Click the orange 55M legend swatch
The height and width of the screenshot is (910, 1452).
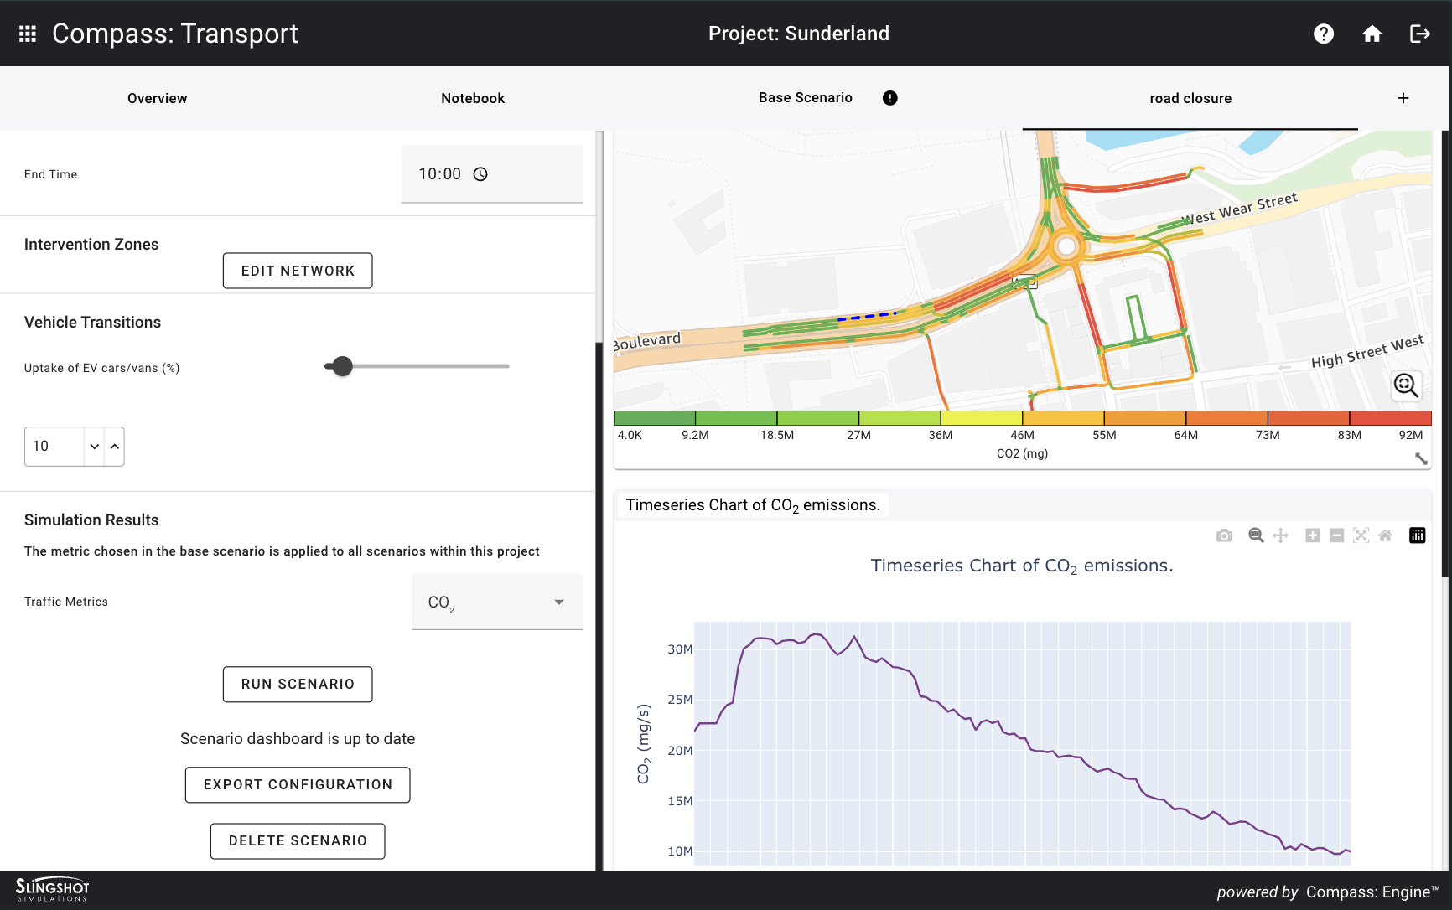1145,417
